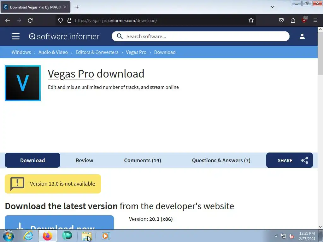This screenshot has width=323, height=242.
Task: Focus the Search software field
Action: tap(200, 36)
